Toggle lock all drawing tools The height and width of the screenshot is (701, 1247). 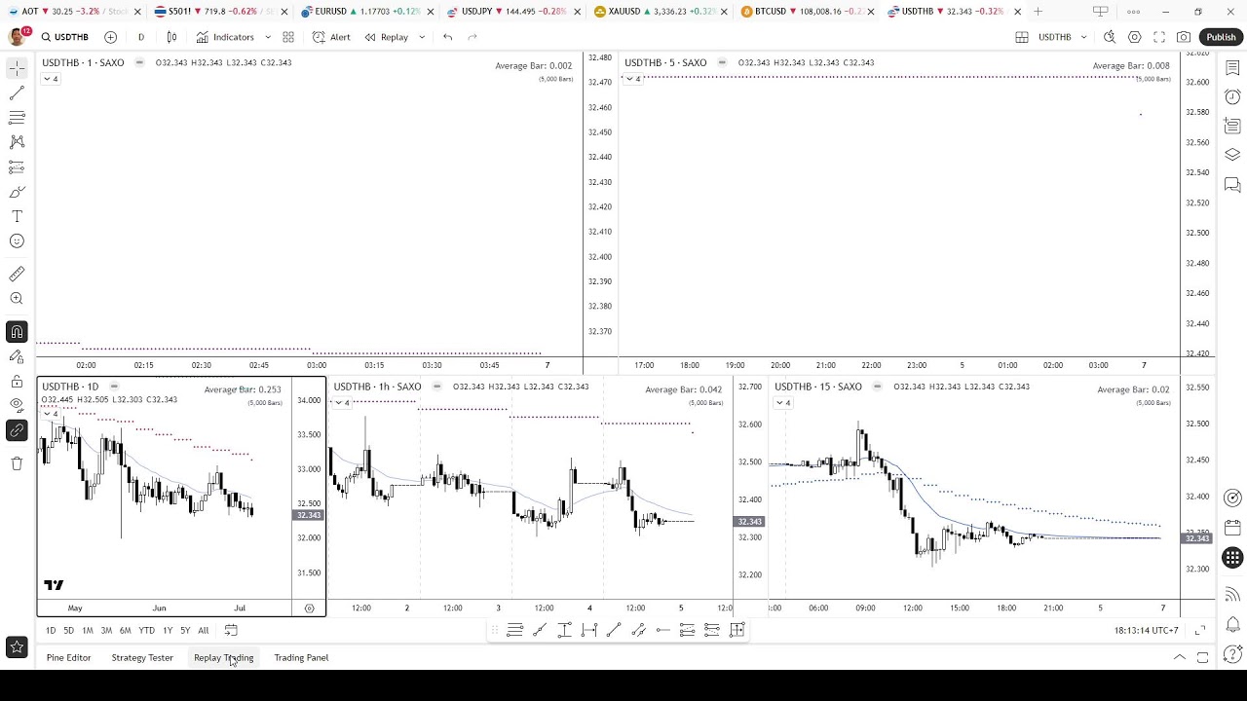tap(17, 382)
